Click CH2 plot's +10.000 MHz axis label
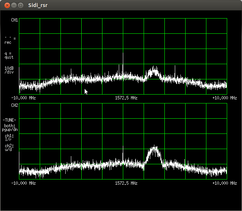The image size is (242, 211). pyautogui.click(x=225, y=183)
